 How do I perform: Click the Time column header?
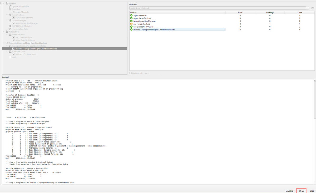300,12
